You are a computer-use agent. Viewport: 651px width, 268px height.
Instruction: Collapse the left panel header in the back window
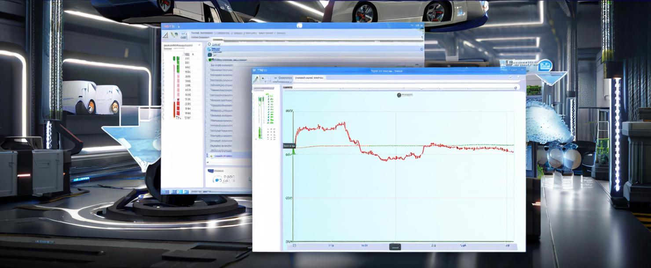[199, 45]
